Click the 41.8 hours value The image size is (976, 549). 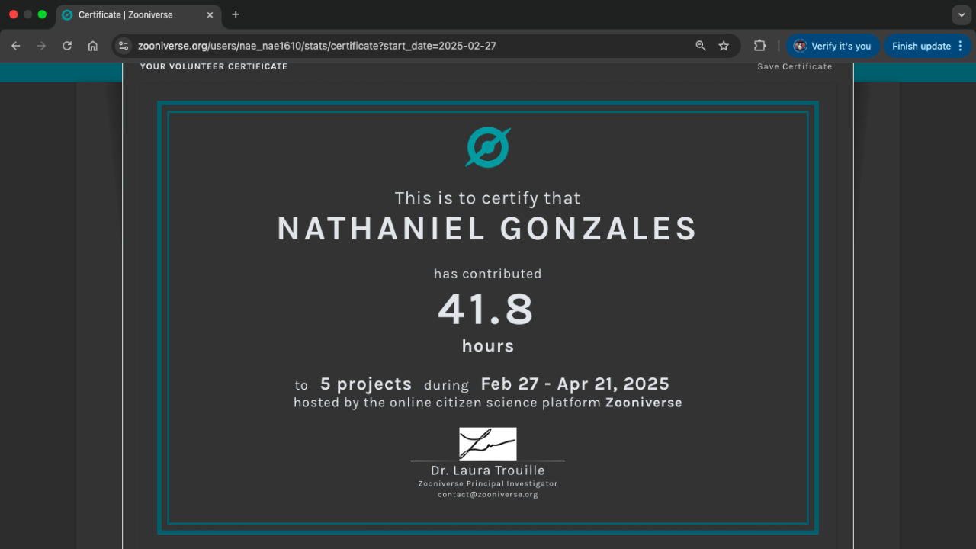[486, 310]
